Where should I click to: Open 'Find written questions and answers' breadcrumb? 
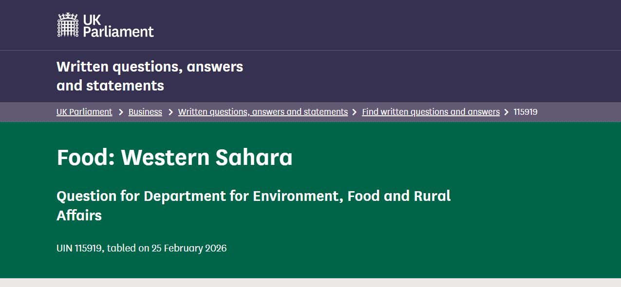(x=431, y=112)
